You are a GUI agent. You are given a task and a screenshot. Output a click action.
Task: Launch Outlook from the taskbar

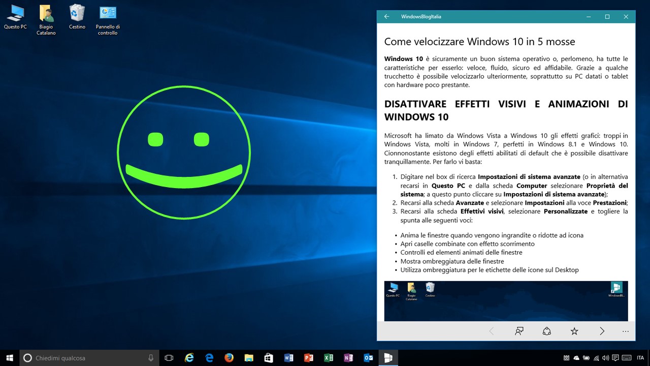(x=368, y=358)
